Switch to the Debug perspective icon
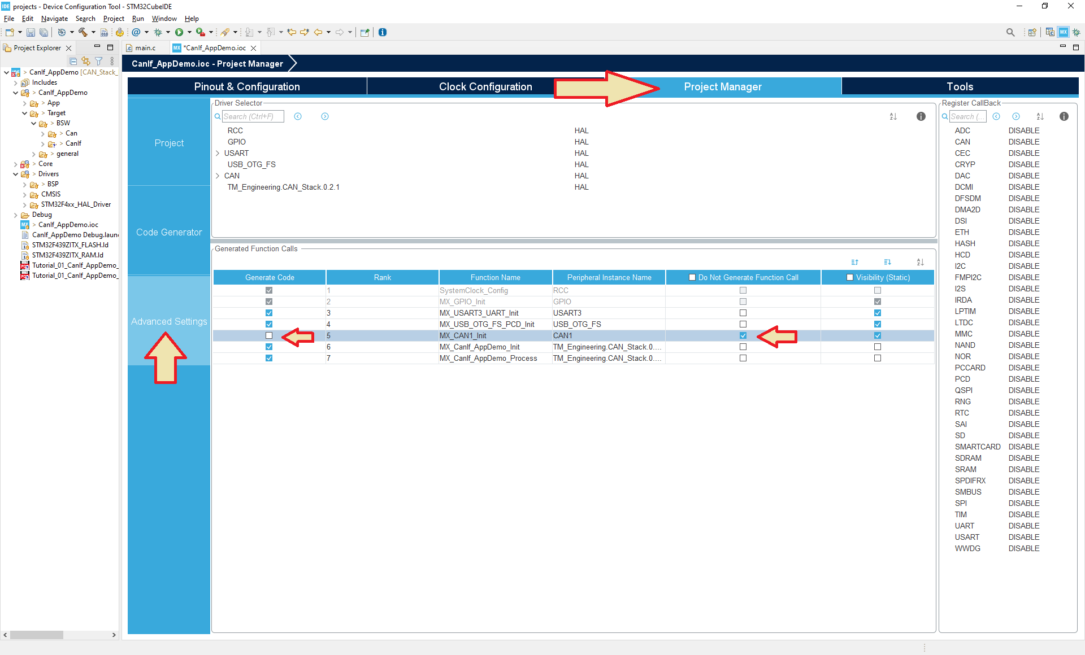1085x655 pixels. [1077, 32]
